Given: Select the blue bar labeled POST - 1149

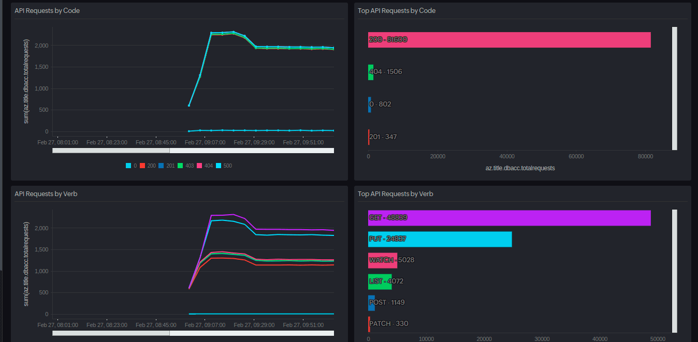Looking at the screenshot, I should click(x=371, y=303).
